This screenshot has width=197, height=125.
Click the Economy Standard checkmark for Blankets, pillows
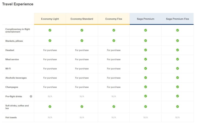(x=82, y=40)
